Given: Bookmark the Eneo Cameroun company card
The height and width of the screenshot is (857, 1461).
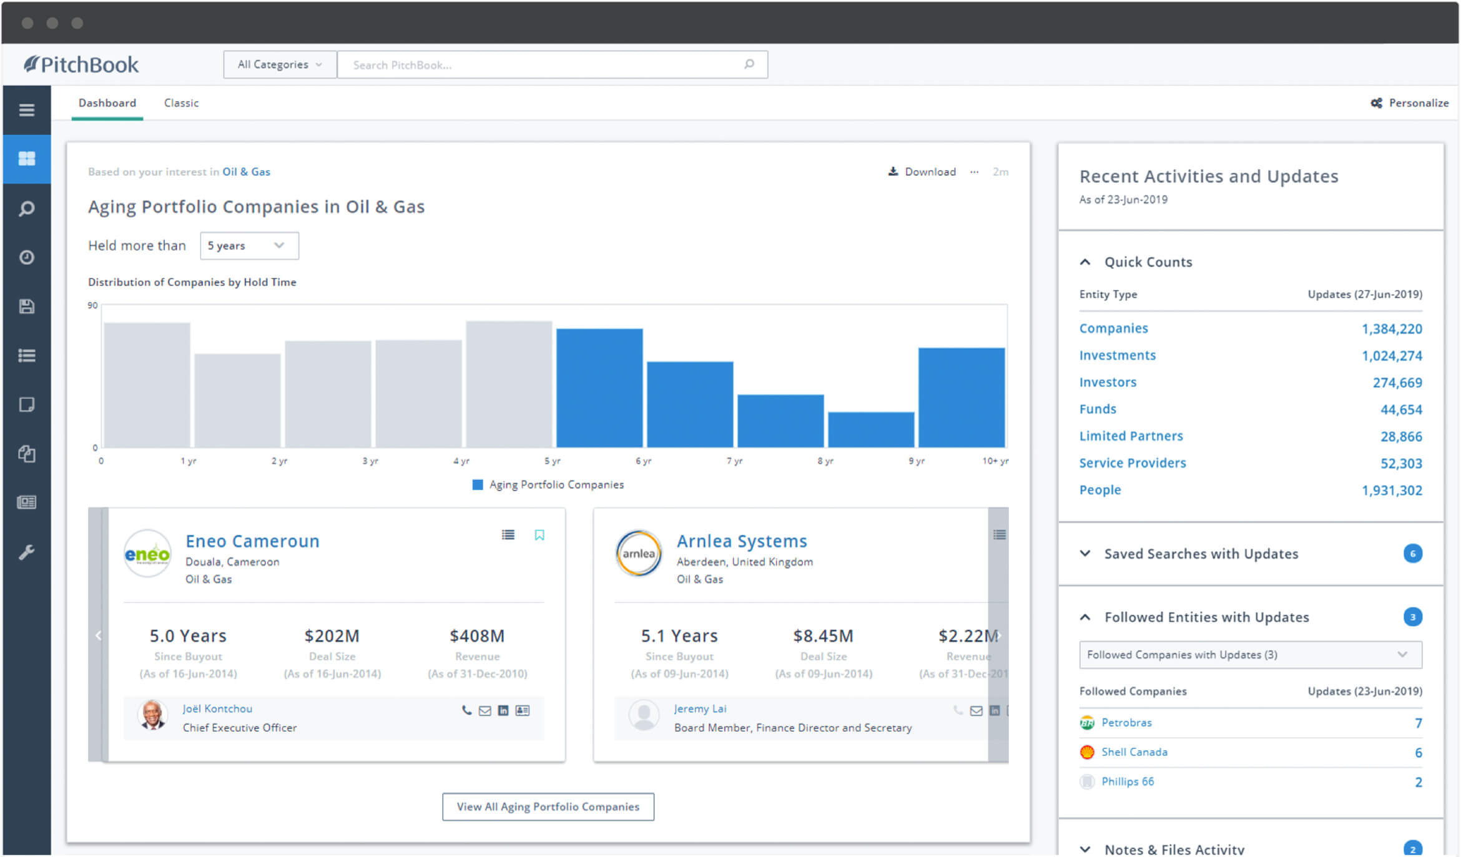Looking at the screenshot, I should (539, 535).
